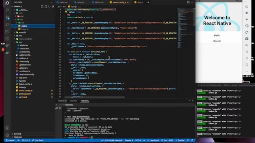Image resolution: width=255 pixels, height=143 pixels.
Task: Open the Explorer view in activity bar
Action: coord(7,3)
